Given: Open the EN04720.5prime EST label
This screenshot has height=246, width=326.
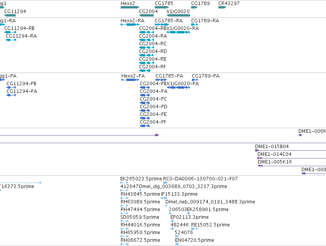Looking at the screenshot, I should [195, 241].
